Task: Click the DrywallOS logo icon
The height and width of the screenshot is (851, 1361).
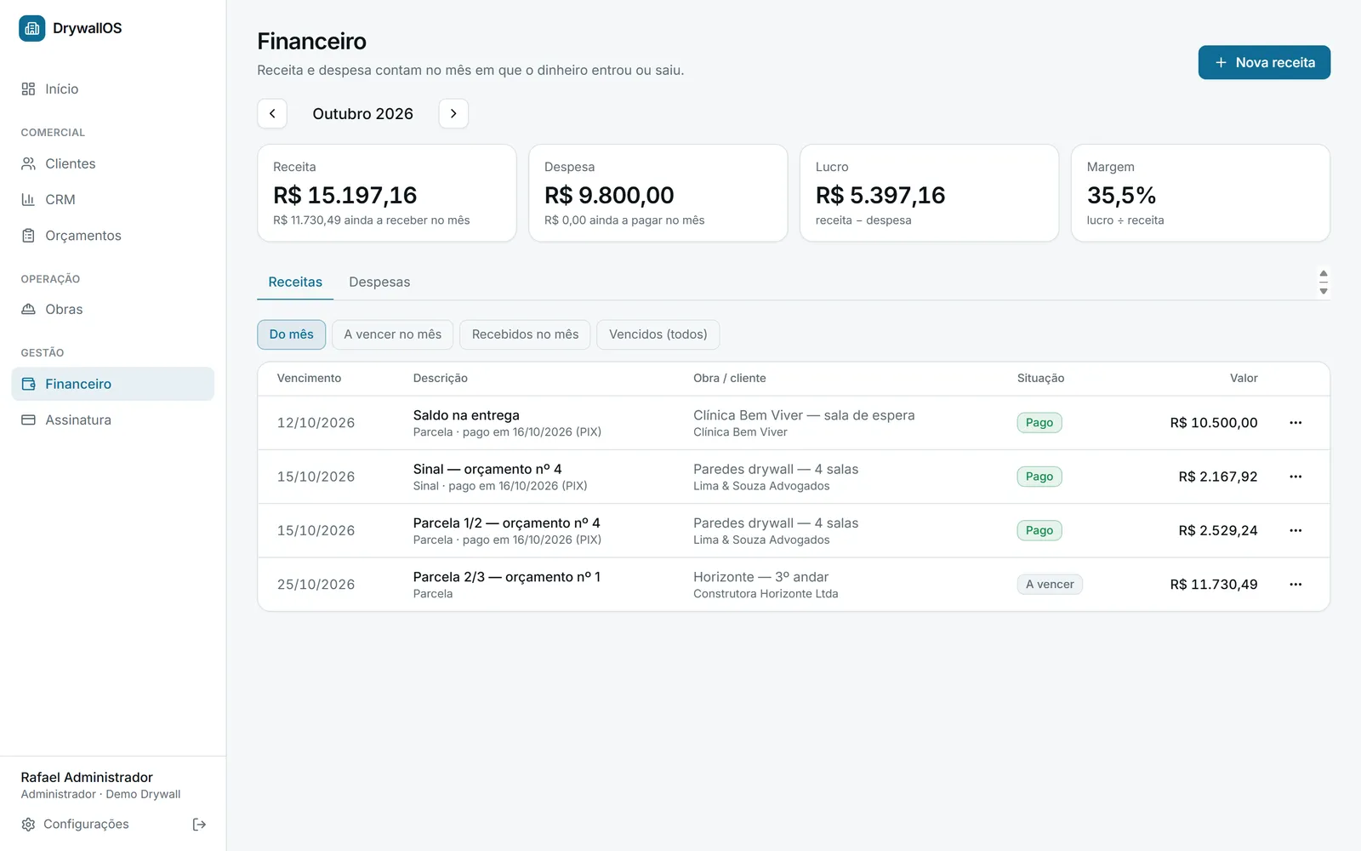Action: click(32, 28)
